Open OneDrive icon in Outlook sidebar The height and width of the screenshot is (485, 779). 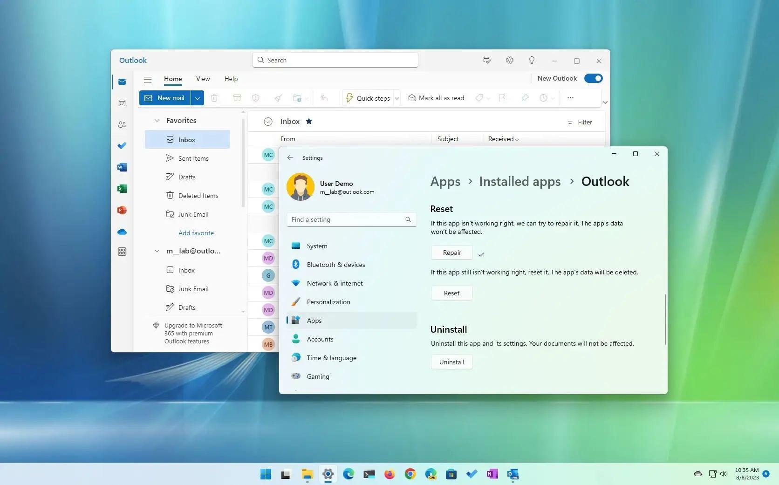pyautogui.click(x=122, y=232)
